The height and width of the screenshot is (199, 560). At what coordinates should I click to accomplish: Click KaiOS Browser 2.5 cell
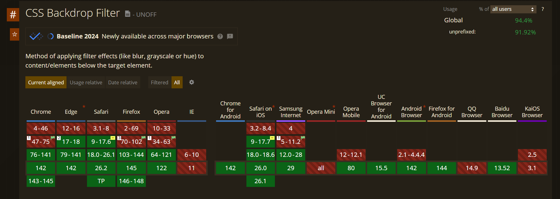coord(532,155)
